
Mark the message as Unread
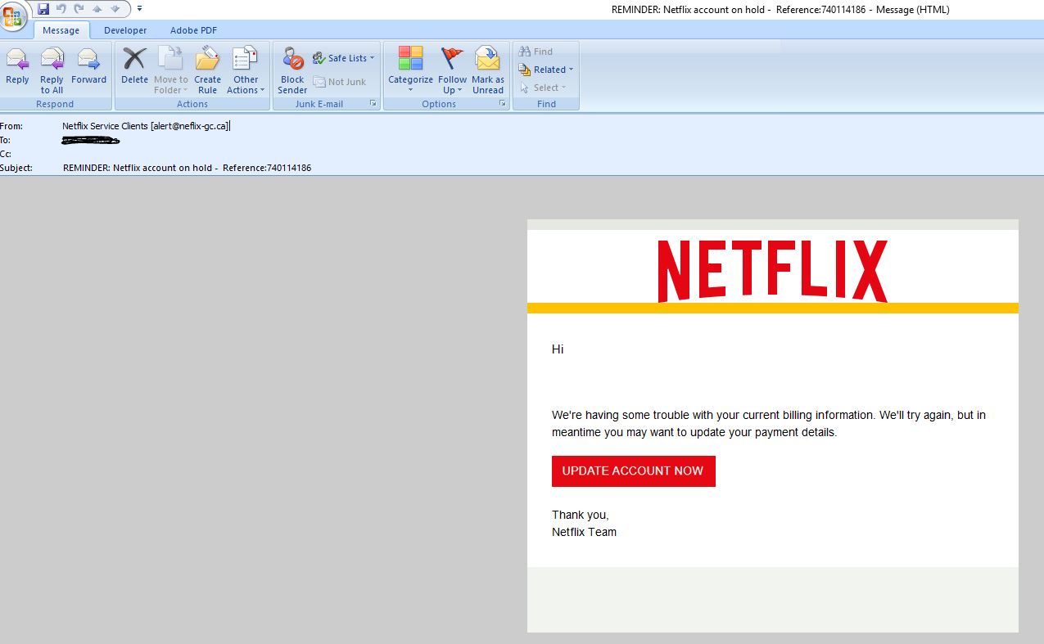coord(488,70)
